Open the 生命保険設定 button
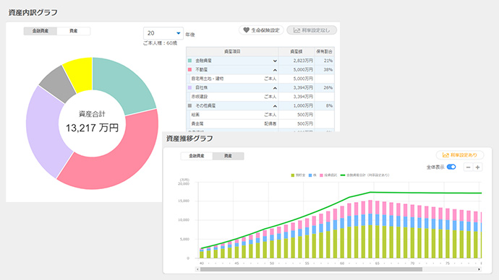 [x=261, y=30]
